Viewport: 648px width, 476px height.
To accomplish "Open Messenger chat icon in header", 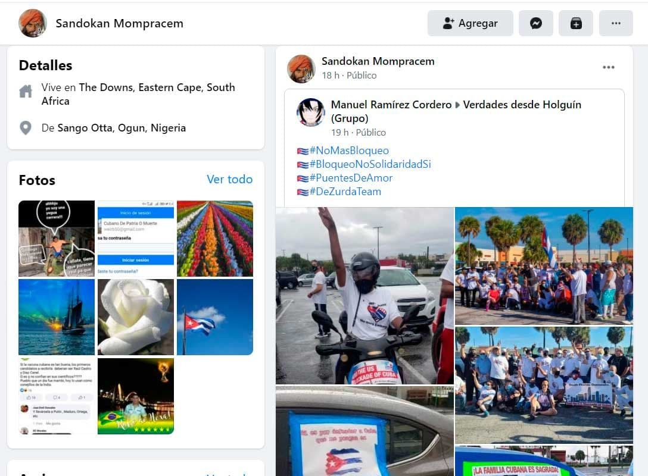I will [x=535, y=24].
